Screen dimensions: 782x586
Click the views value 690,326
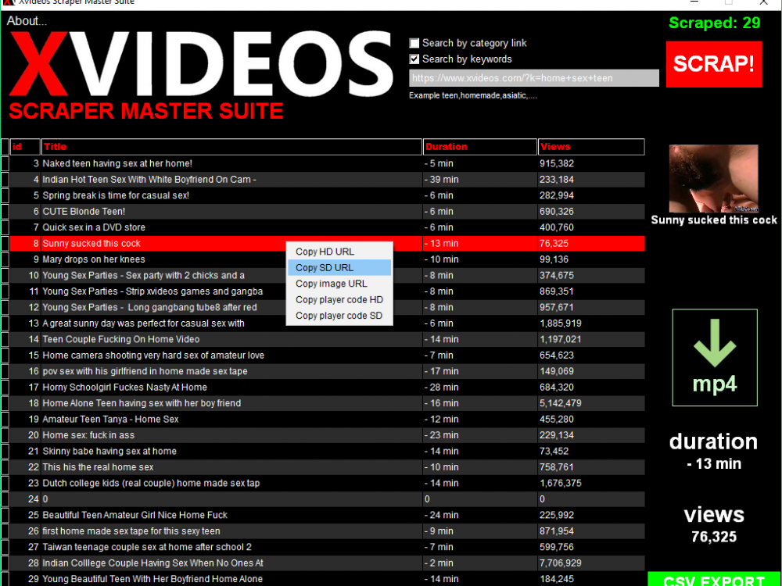pos(557,211)
